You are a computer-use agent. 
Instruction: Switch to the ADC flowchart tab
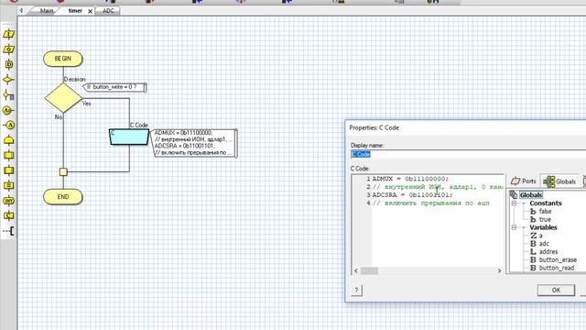(108, 11)
